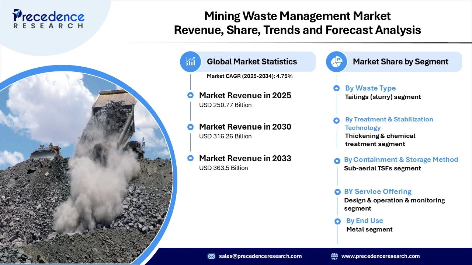Image resolution: width=472 pixels, height=265 pixels.
Task: Click the Precedence Research logo
Action: (48, 19)
